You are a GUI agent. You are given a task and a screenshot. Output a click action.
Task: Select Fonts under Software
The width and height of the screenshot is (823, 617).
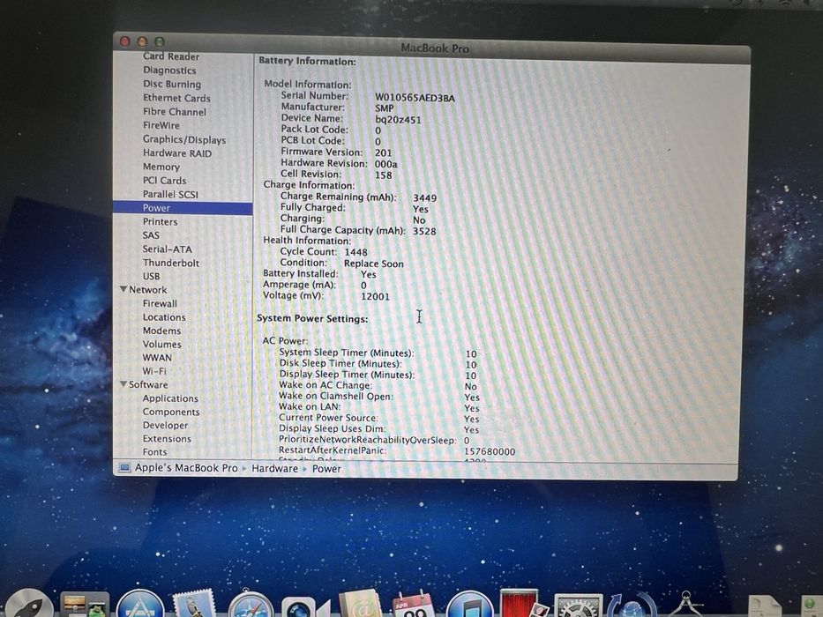pos(155,451)
